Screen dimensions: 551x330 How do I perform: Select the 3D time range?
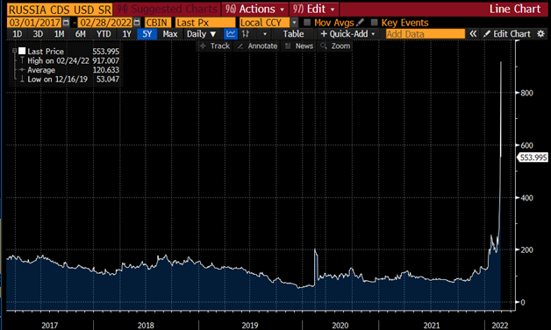coord(38,34)
